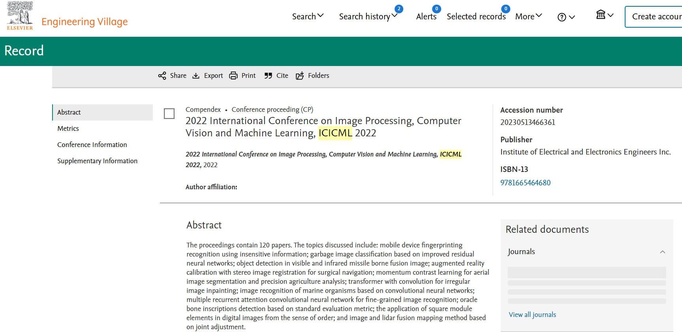
Task: Go to Conference Information section
Action: click(92, 145)
